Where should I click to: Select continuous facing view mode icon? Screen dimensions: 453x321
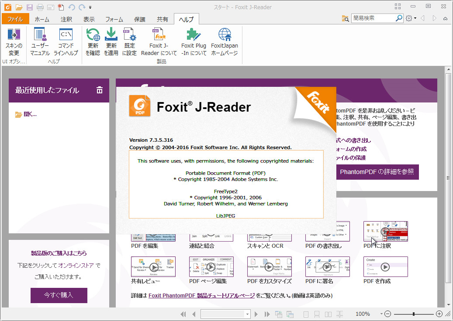(x=339, y=314)
